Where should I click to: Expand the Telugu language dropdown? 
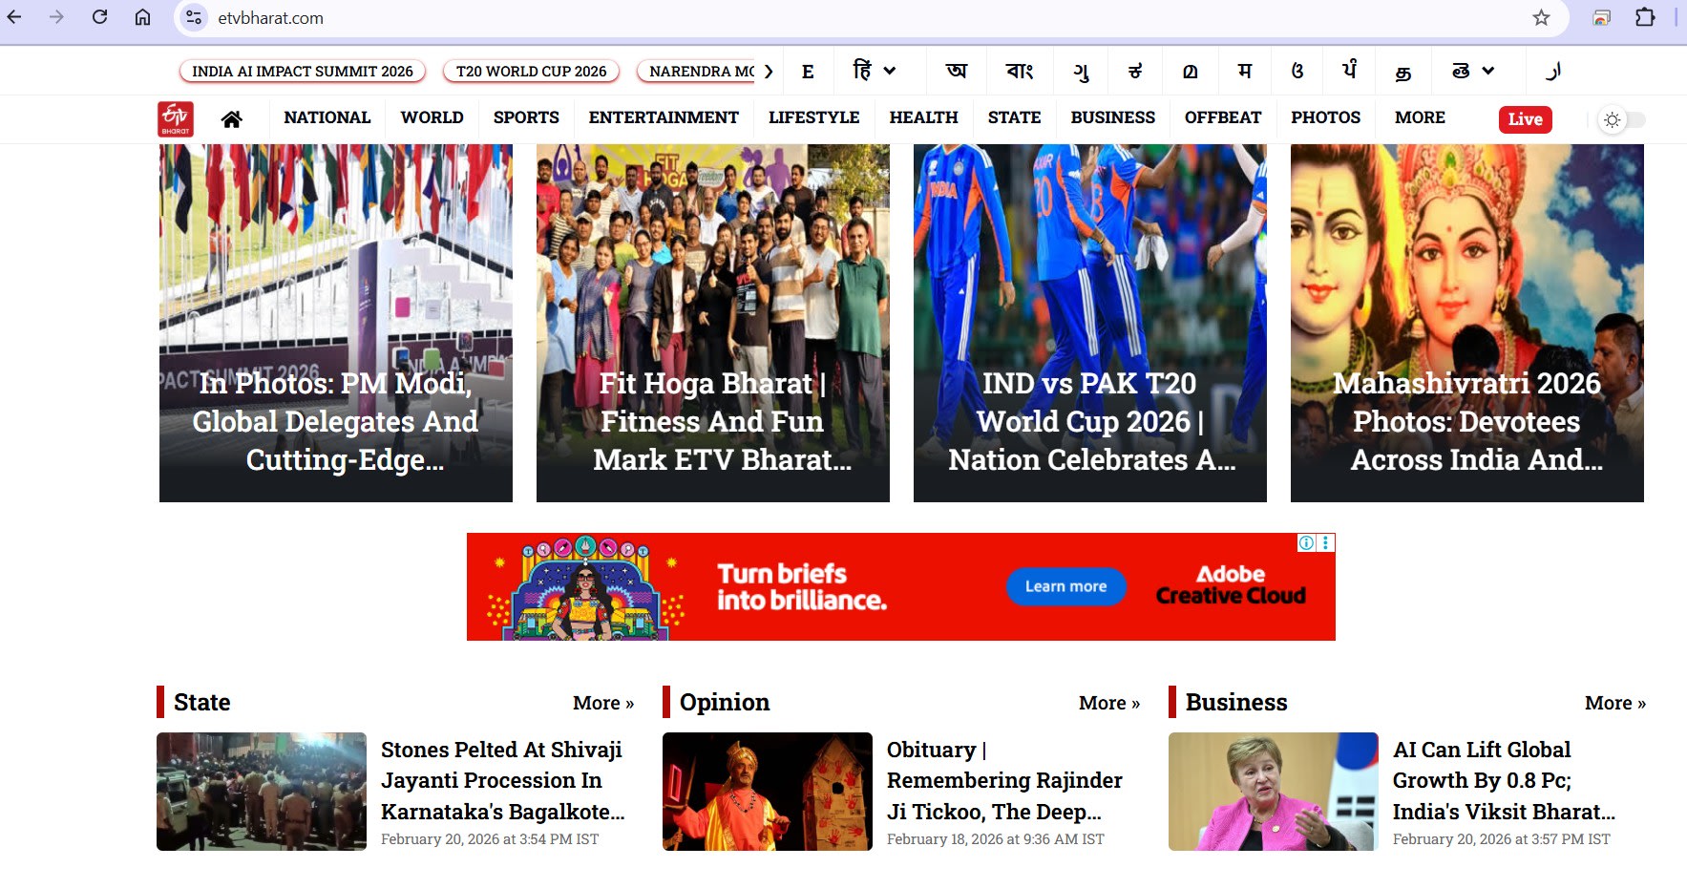1487,71
